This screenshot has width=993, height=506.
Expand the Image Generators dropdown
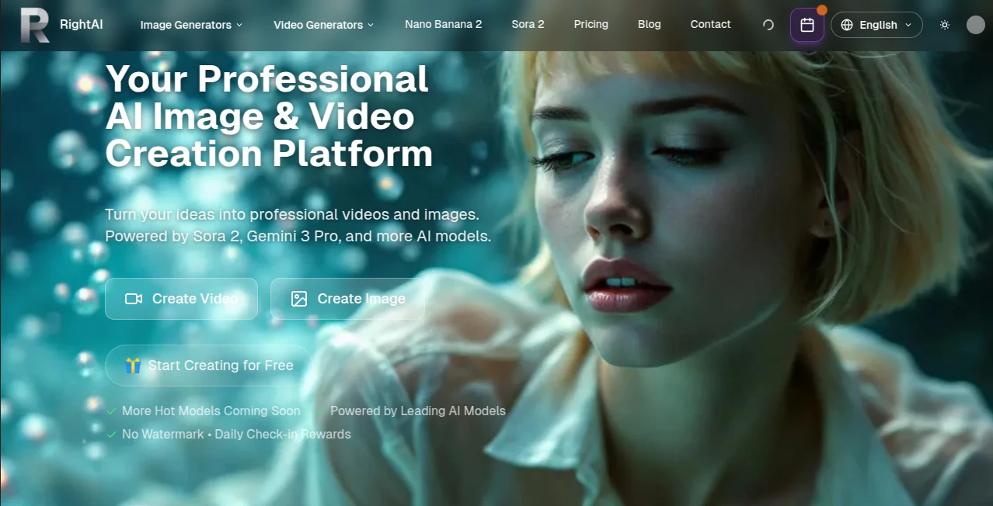click(190, 24)
